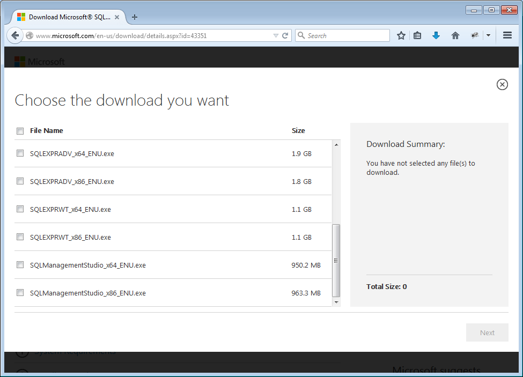Click the Download Summary heading
523x377 pixels.
pyautogui.click(x=406, y=144)
